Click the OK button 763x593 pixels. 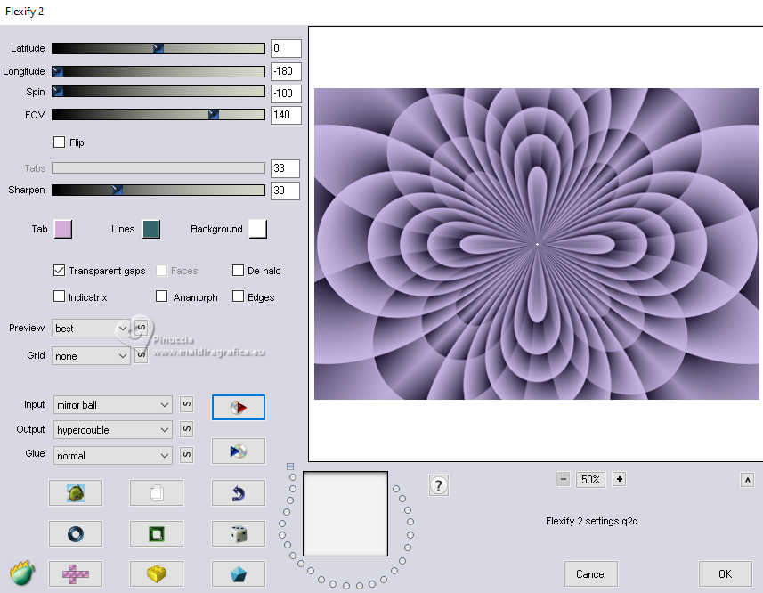pos(725,574)
